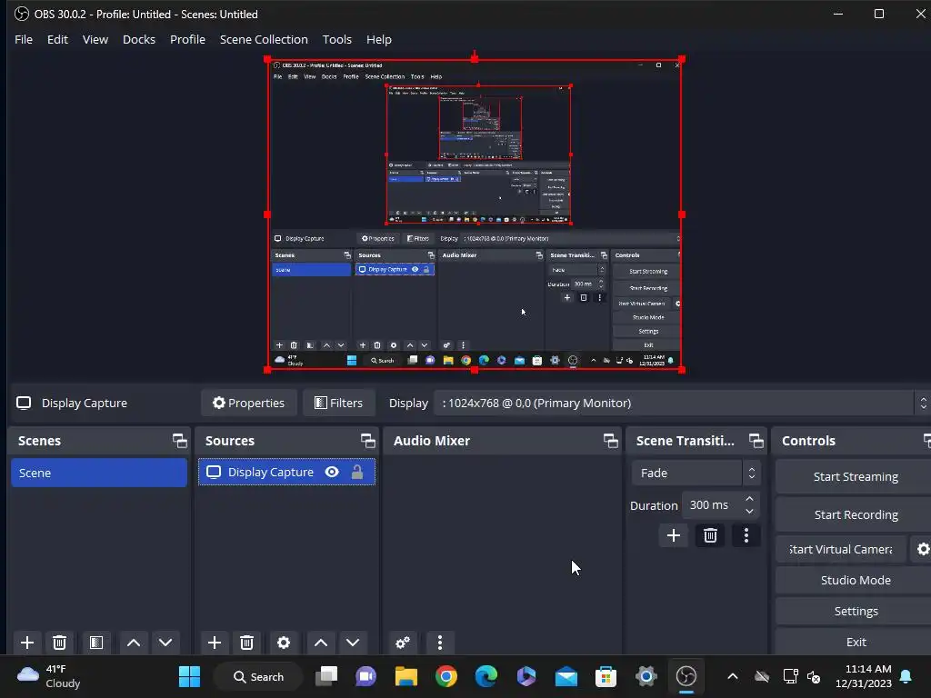Open the View menu
This screenshot has height=698, width=931.
tap(95, 39)
